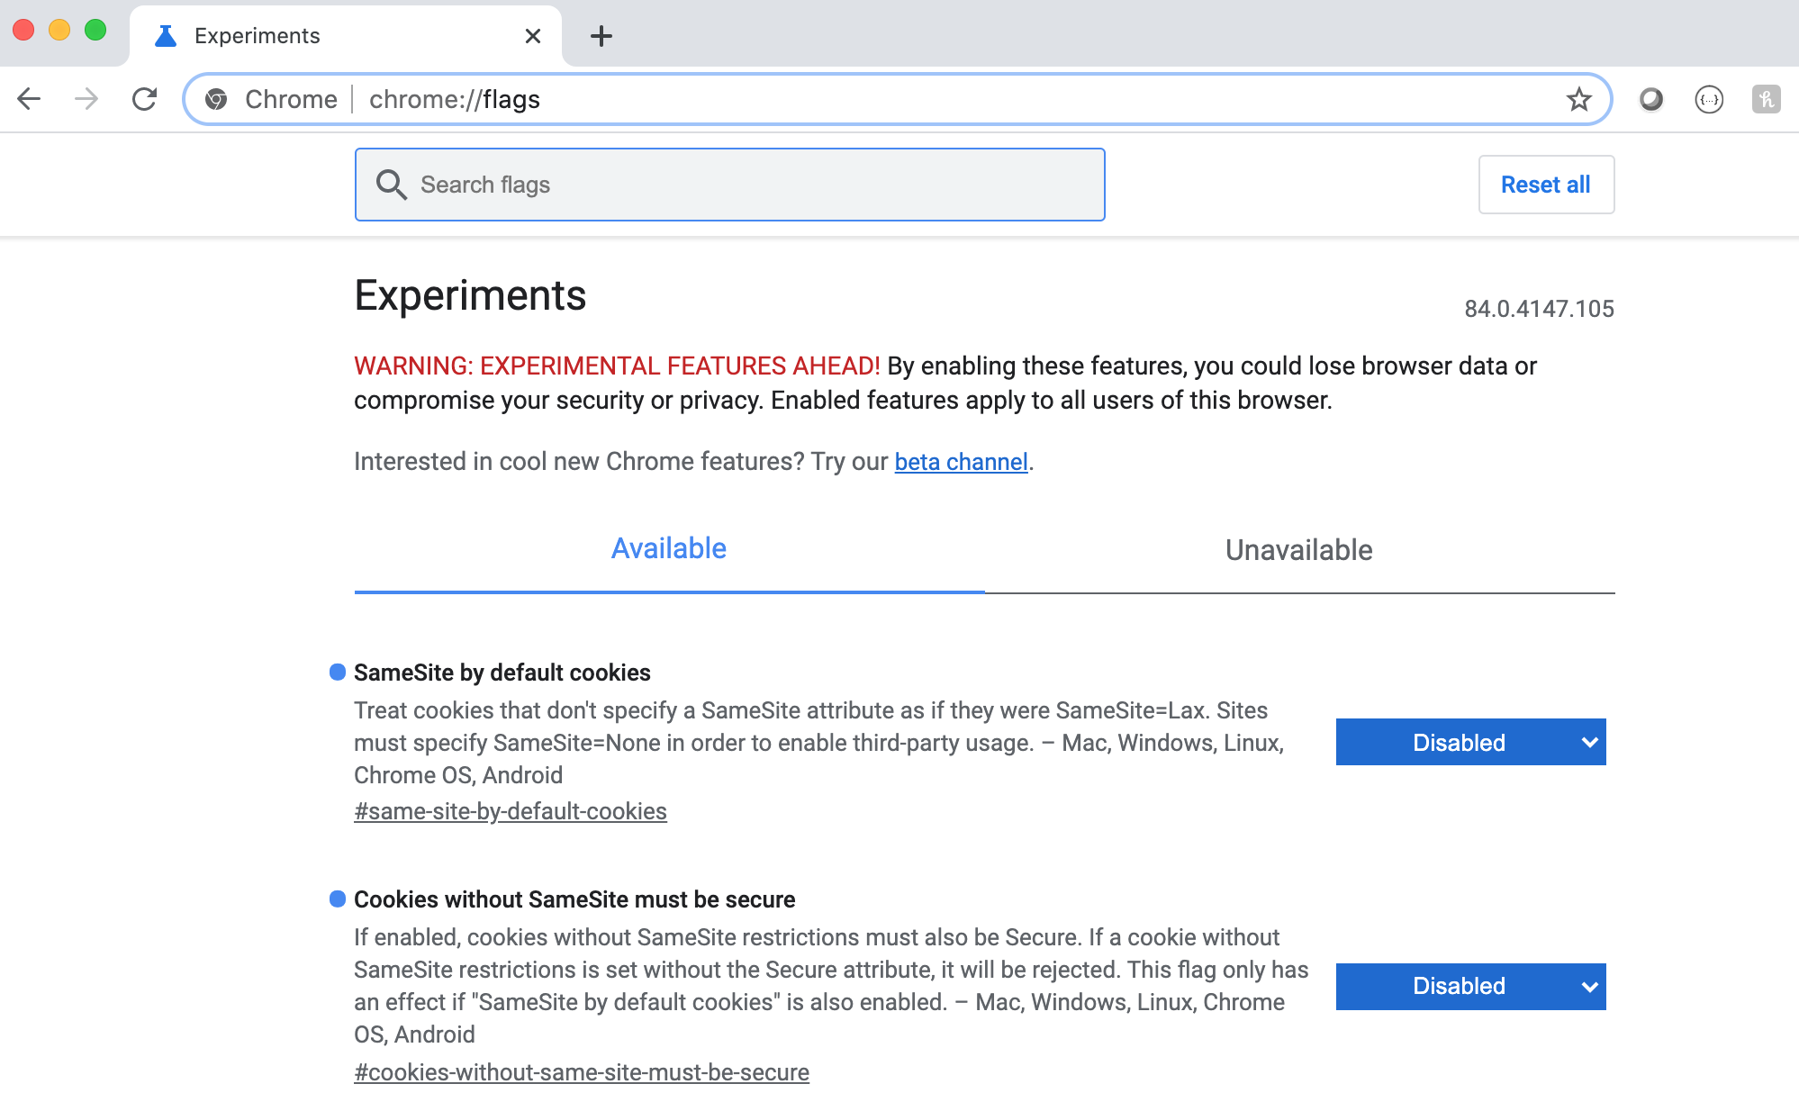Image resolution: width=1799 pixels, height=1102 pixels.
Task: Open the new tab plus button
Action: point(601,36)
